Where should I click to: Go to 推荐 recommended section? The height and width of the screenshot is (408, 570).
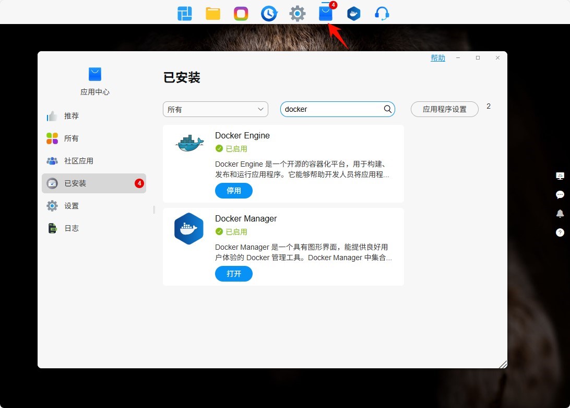click(x=94, y=116)
